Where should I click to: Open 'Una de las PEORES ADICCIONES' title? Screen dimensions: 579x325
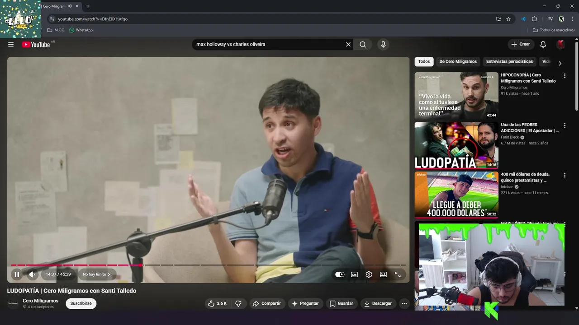530,128
